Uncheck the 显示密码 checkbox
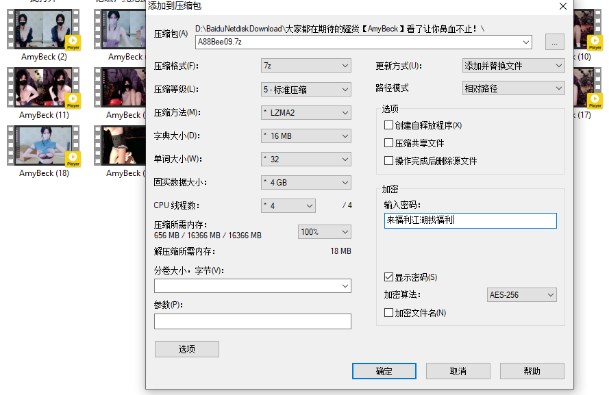 [x=389, y=277]
